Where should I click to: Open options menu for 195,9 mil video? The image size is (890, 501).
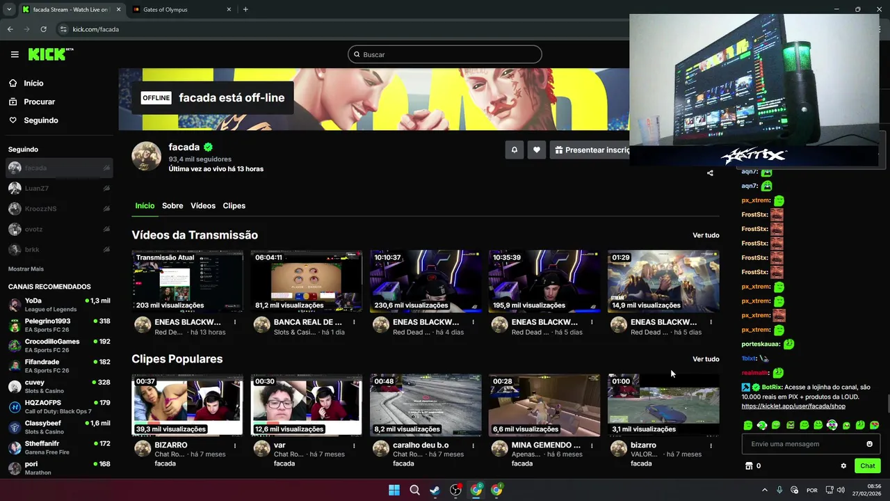[592, 322]
